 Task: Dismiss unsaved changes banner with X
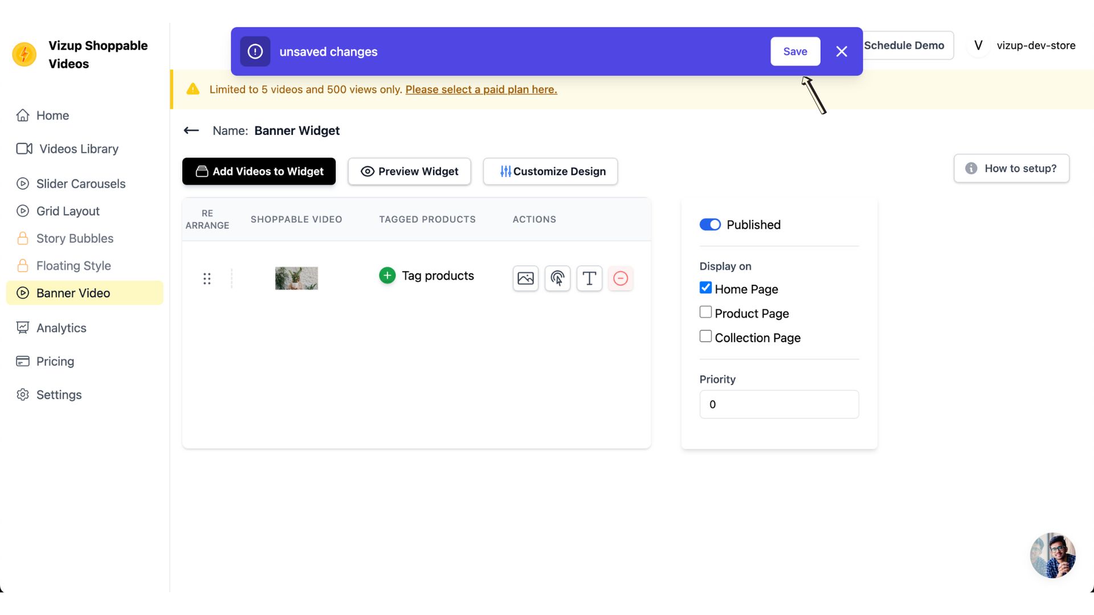[x=842, y=52]
